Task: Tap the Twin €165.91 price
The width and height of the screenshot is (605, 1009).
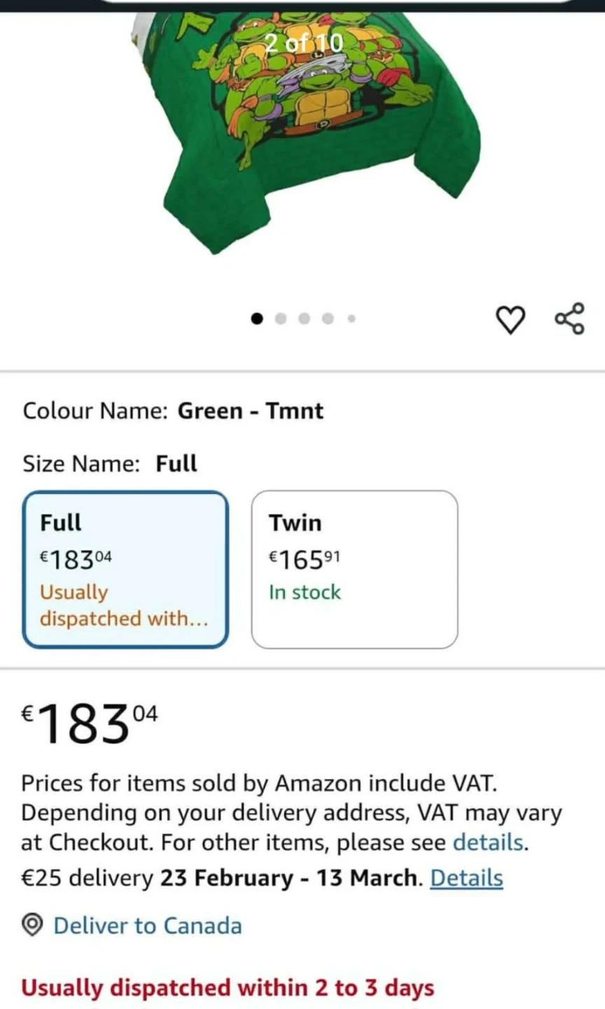Action: coord(305,558)
